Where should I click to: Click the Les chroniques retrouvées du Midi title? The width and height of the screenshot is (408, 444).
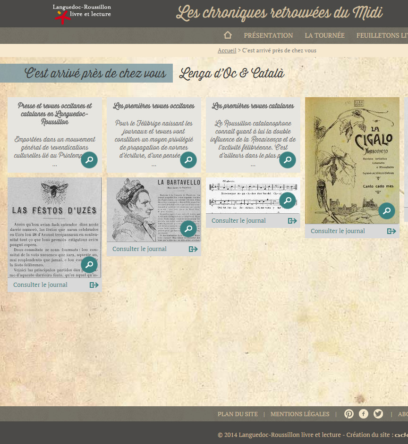[279, 13]
